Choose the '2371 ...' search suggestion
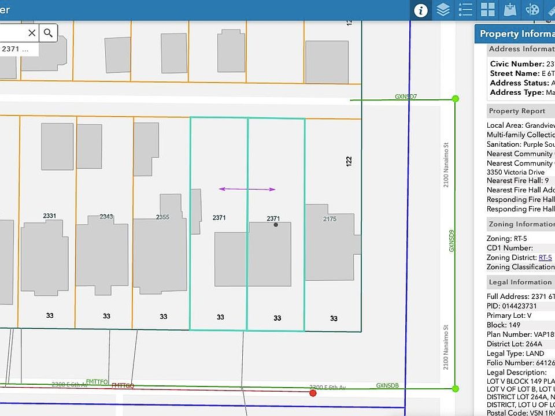Screen dimensions: 555x416 [x=18, y=49]
